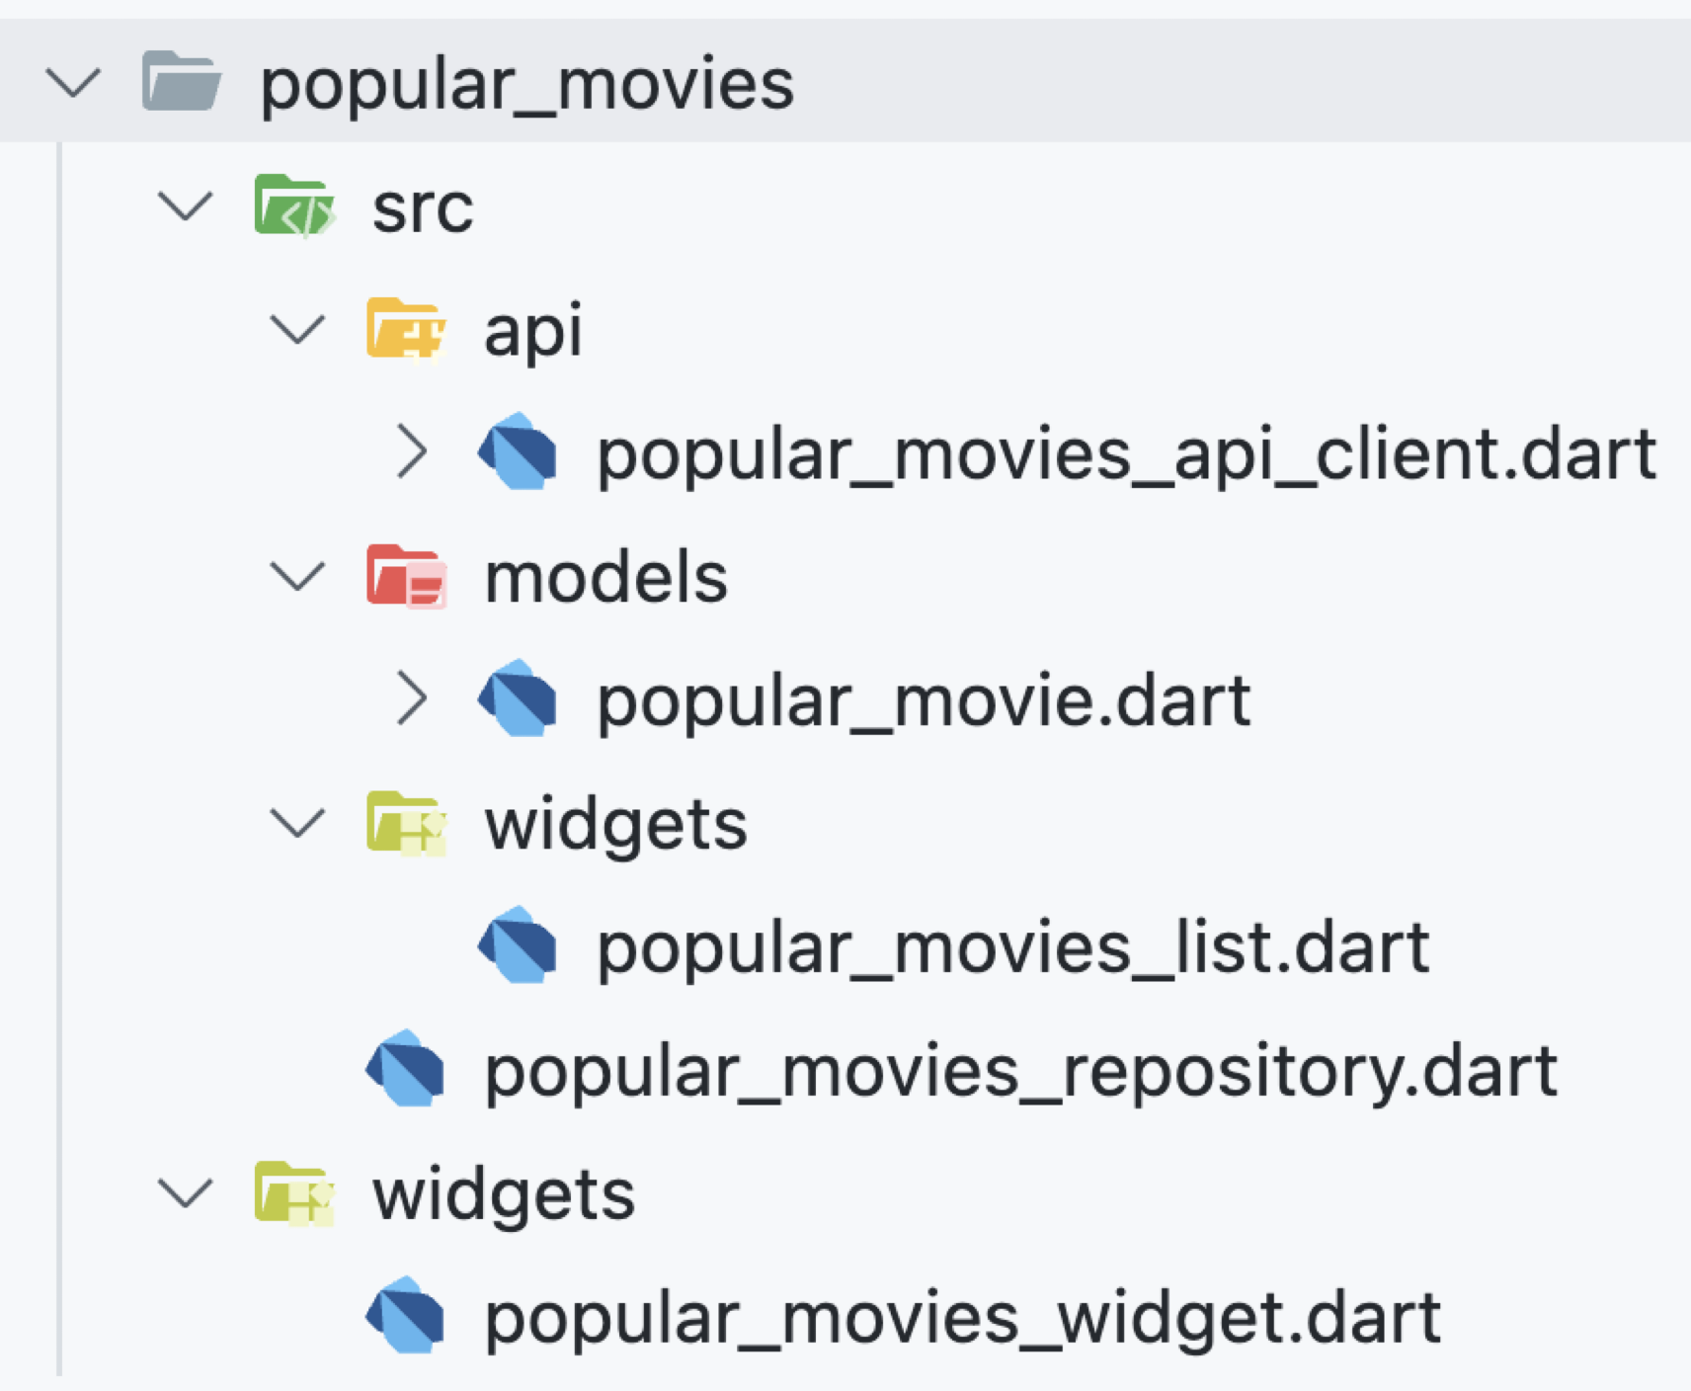Select popular_movies_repository.dart file name
The height and width of the screenshot is (1391, 1691).
pos(1020,1071)
